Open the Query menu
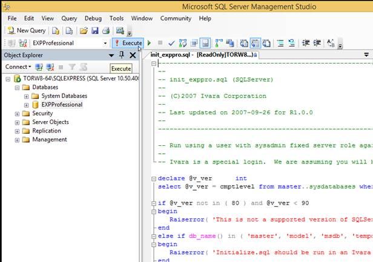 pos(69,18)
